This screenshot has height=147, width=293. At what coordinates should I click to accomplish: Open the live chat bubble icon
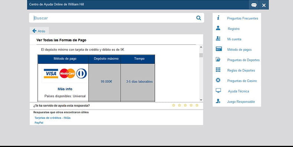pos(254,5)
